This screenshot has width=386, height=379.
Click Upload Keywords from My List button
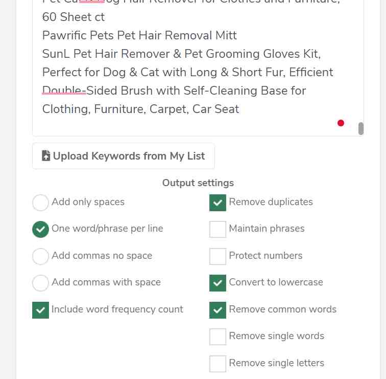pos(124,156)
